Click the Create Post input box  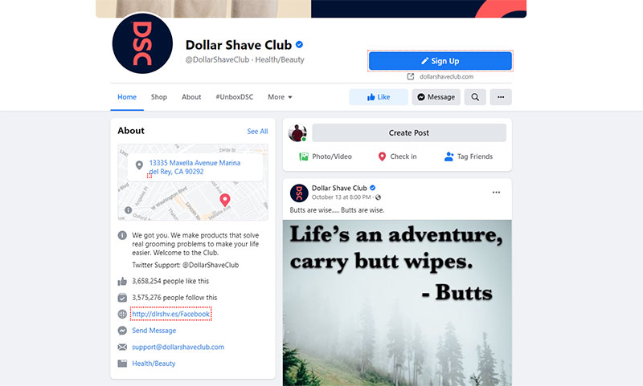point(409,133)
